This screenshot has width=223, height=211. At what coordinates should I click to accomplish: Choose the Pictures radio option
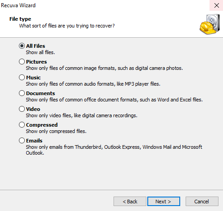22,62
